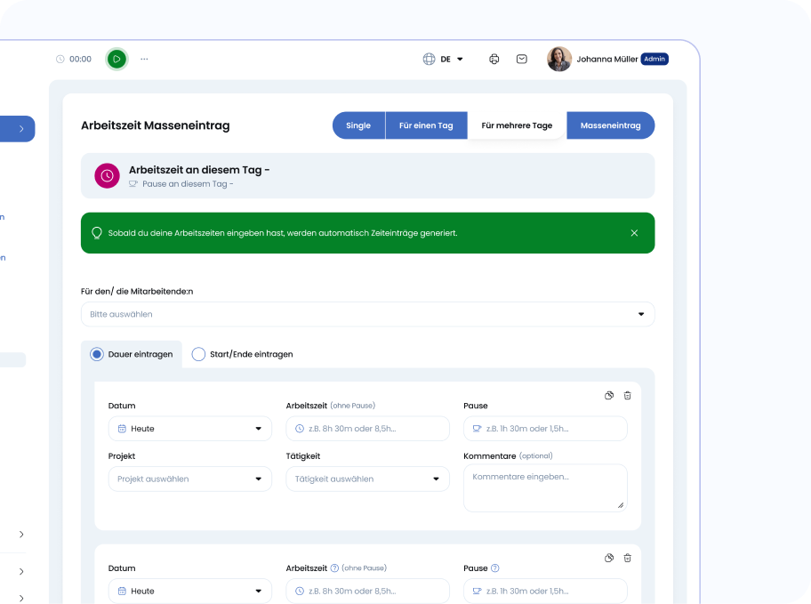
Task: Duplicate the second time entry card
Action: pyautogui.click(x=609, y=558)
